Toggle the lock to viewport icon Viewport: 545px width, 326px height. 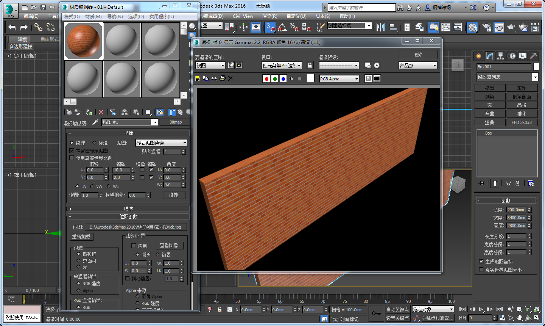tap(310, 65)
